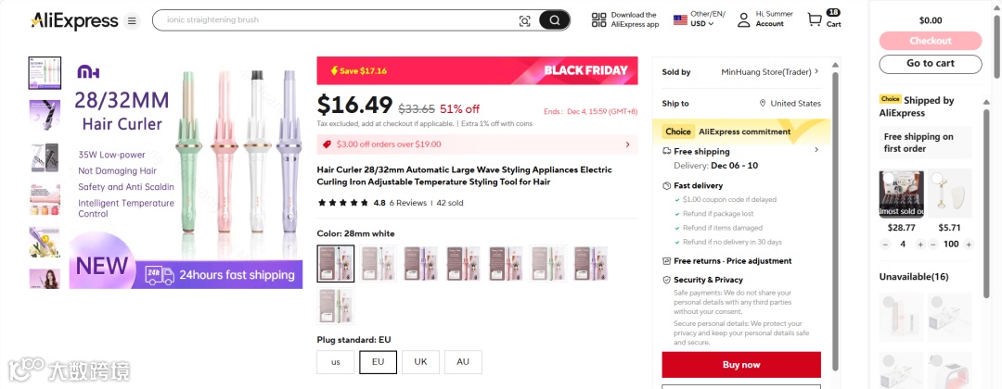Open the shopping cart icon in header

[x=815, y=19]
